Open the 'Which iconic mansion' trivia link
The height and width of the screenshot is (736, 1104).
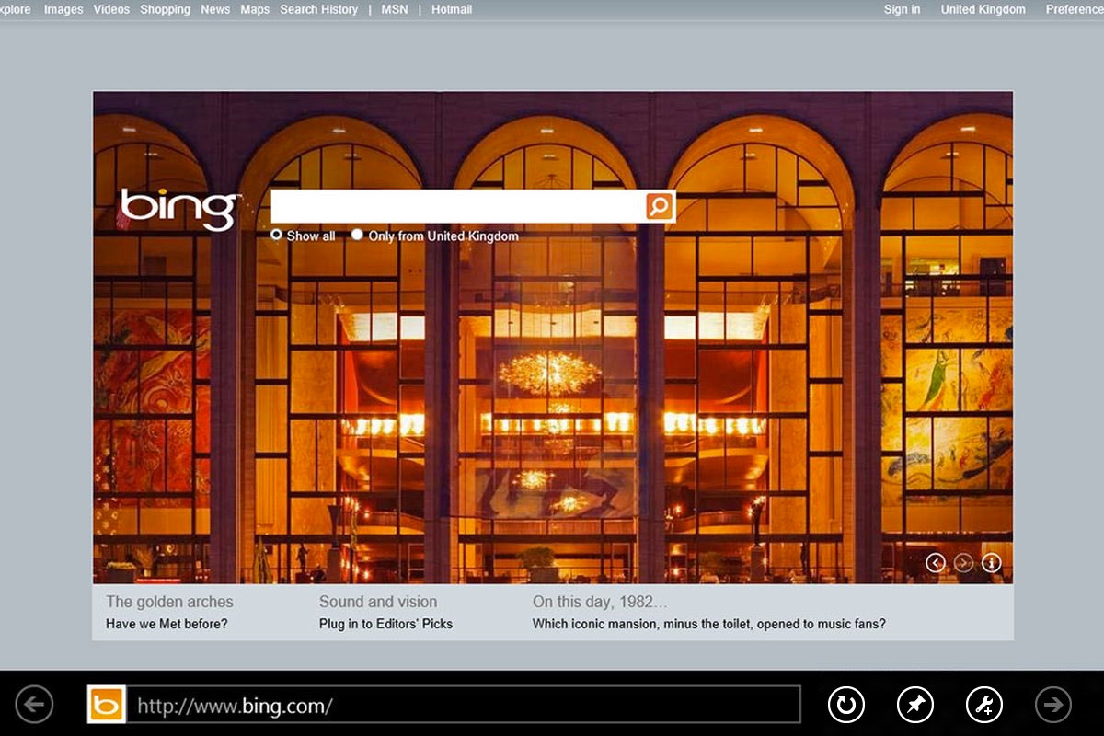[x=709, y=624]
